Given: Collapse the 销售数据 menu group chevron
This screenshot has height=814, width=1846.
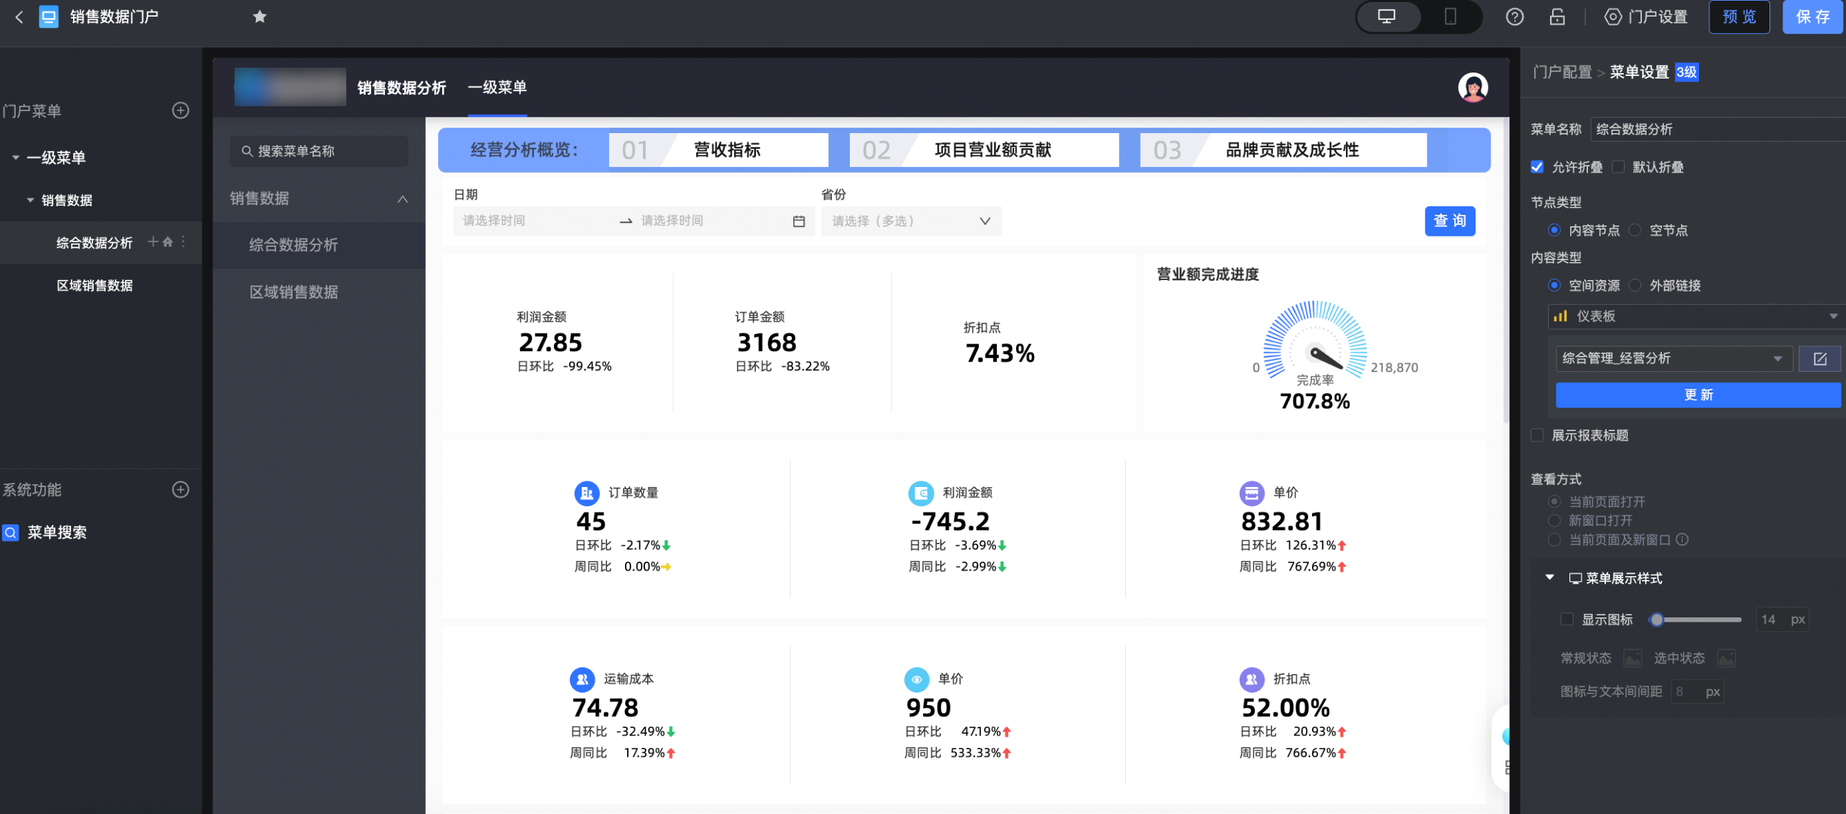Looking at the screenshot, I should click(x=403, y=199).
